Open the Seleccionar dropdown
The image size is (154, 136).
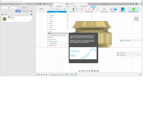123,12
